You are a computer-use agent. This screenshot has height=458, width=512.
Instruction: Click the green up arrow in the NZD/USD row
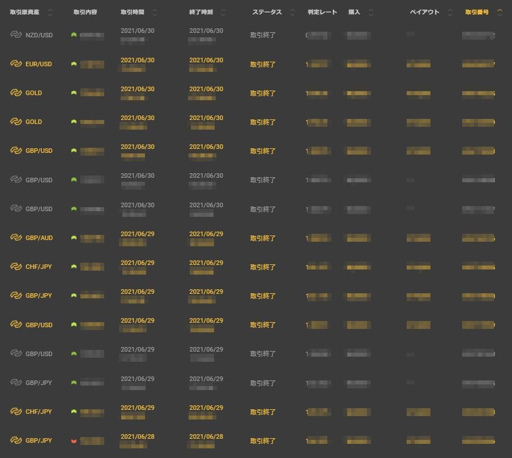click(x=74, y=35)
